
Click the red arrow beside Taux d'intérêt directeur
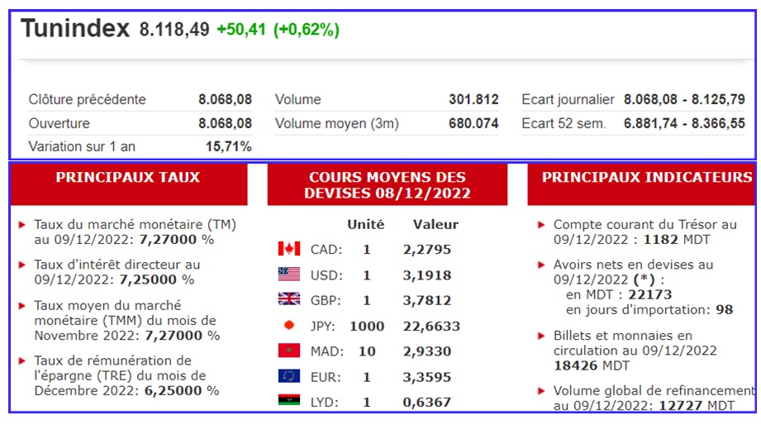point(21,265)
